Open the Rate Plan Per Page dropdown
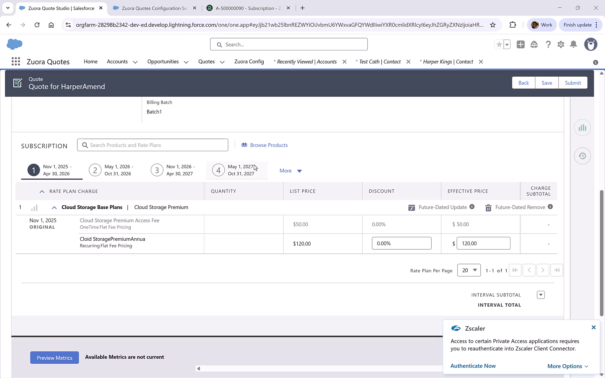This screenshot has width=605, height=378. click(469, 270)
